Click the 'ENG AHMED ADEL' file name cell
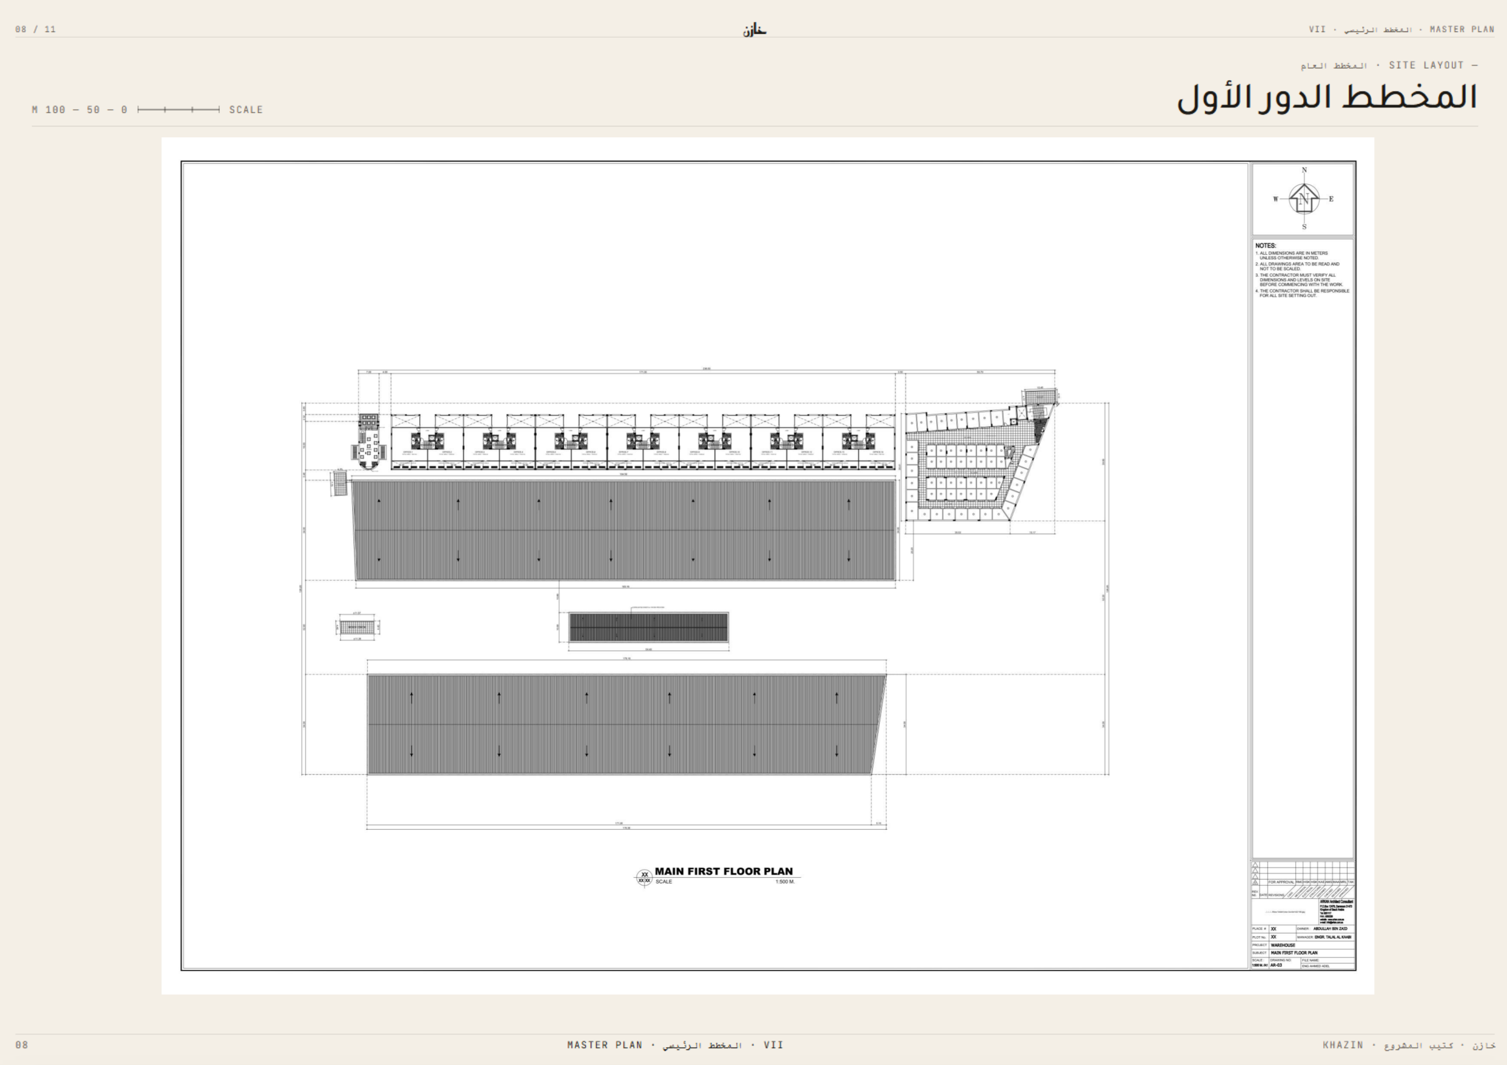 click(x=1316, y=966)
